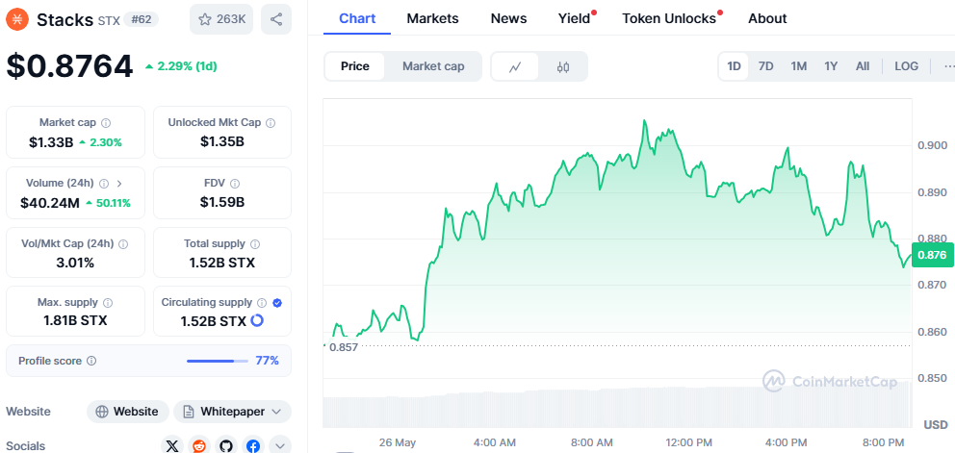Click Circulating supply info icon

pos(262,303)
